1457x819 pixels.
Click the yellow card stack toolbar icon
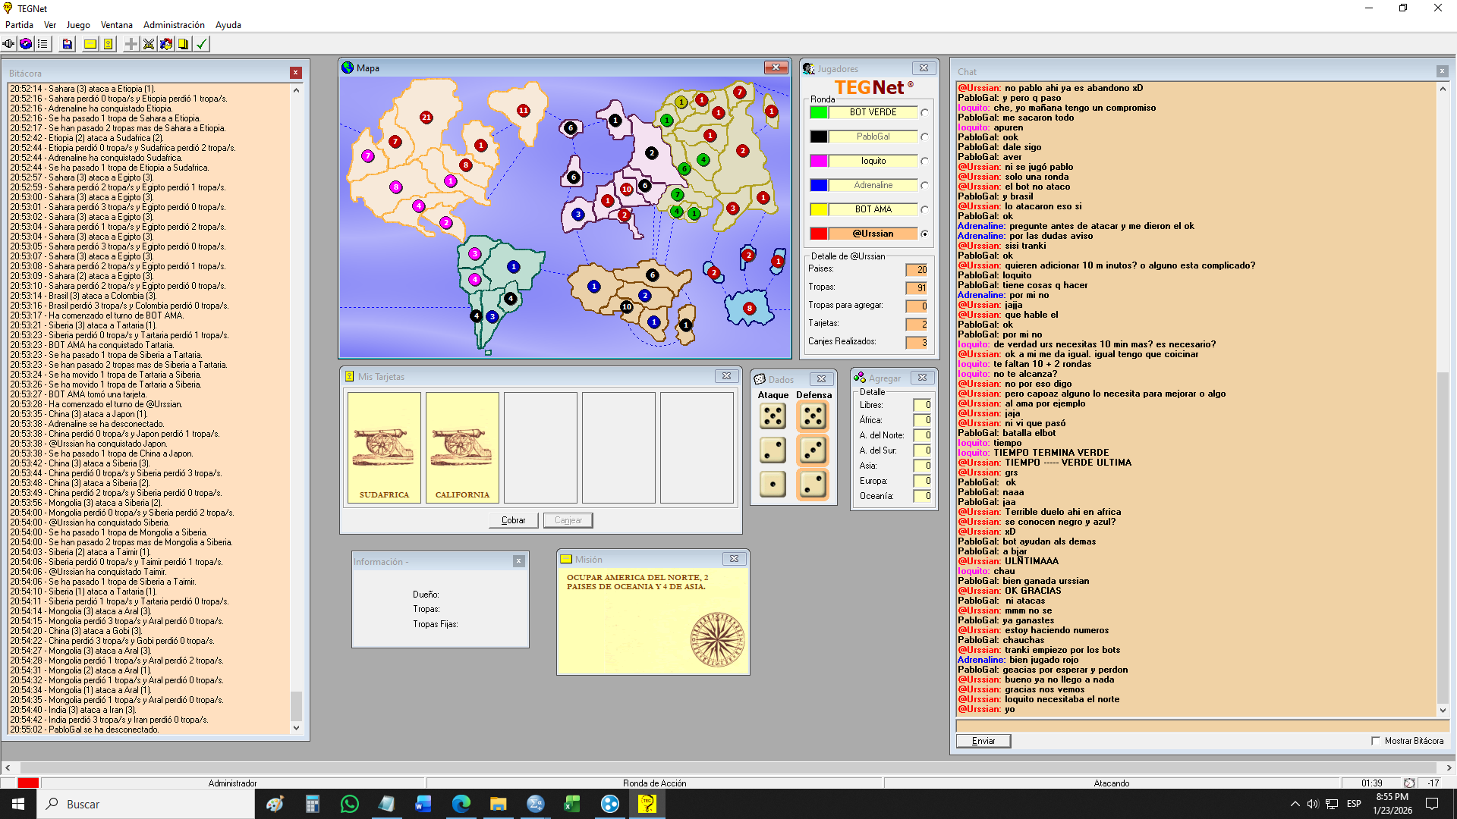[183, 44]
